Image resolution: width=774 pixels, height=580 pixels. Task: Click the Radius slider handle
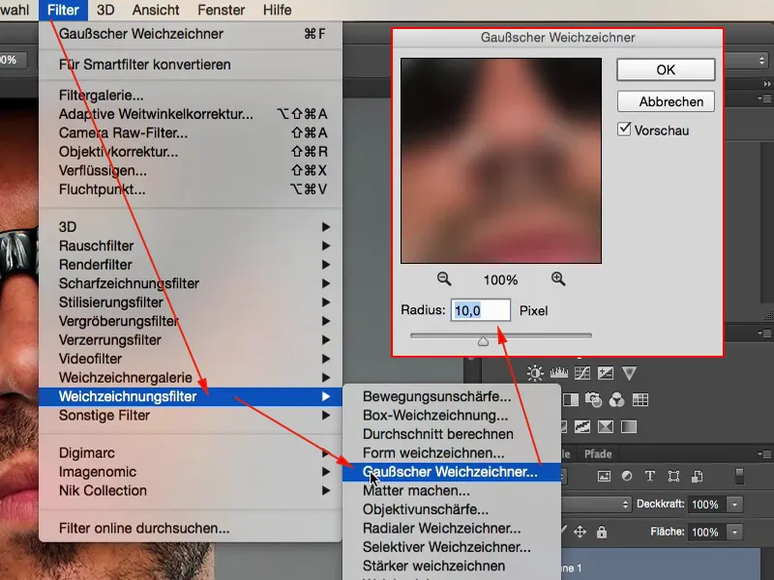[483, 341]
